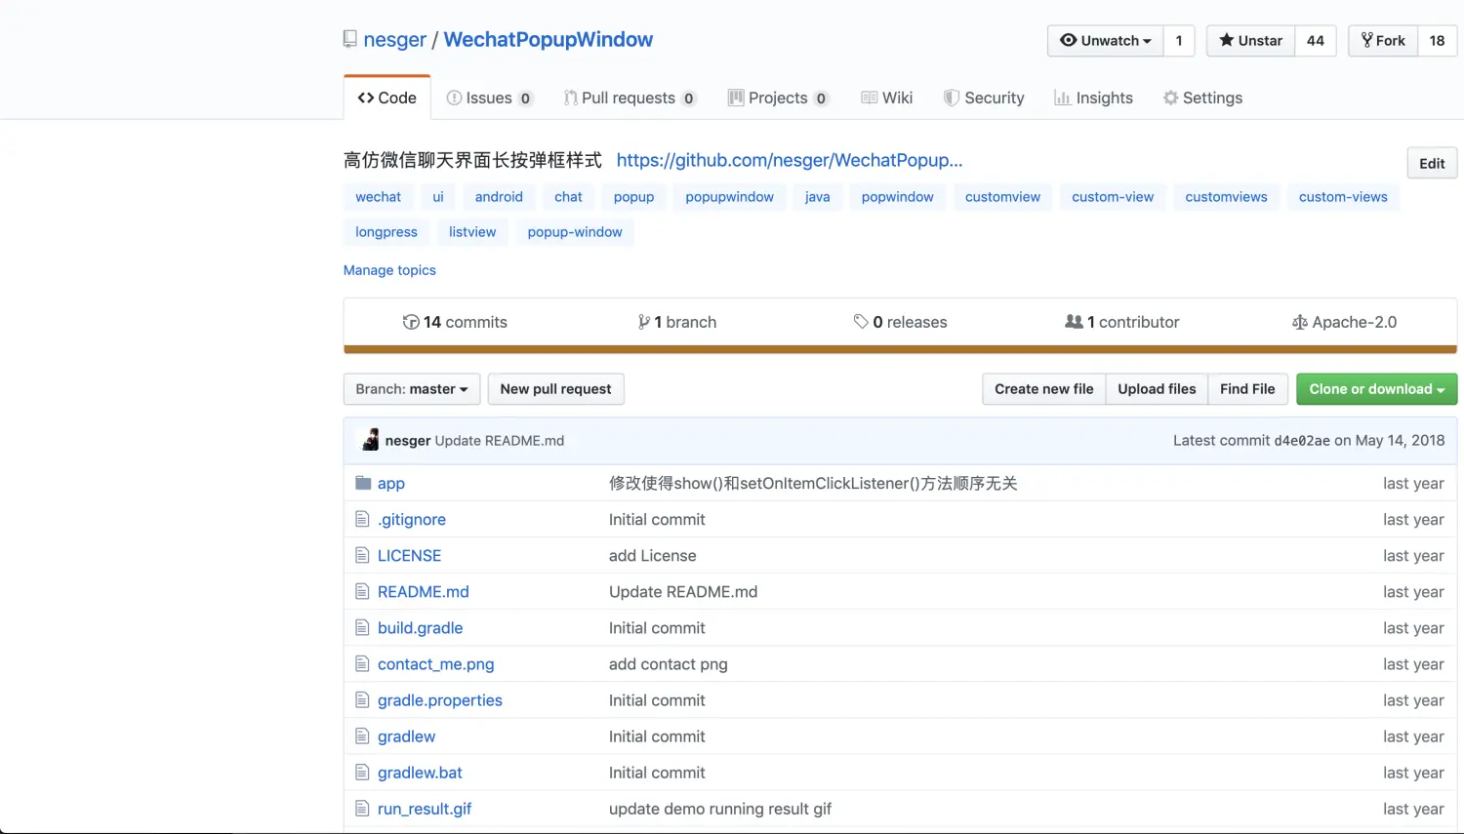Open the Unwatch dropdown
Viewport: 1464px width, 834px height.
point(1106,40)
